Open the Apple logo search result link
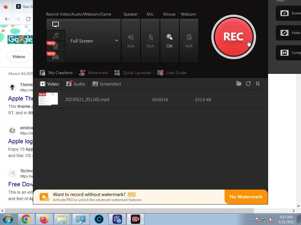301x225 pixels. point(21,141)
